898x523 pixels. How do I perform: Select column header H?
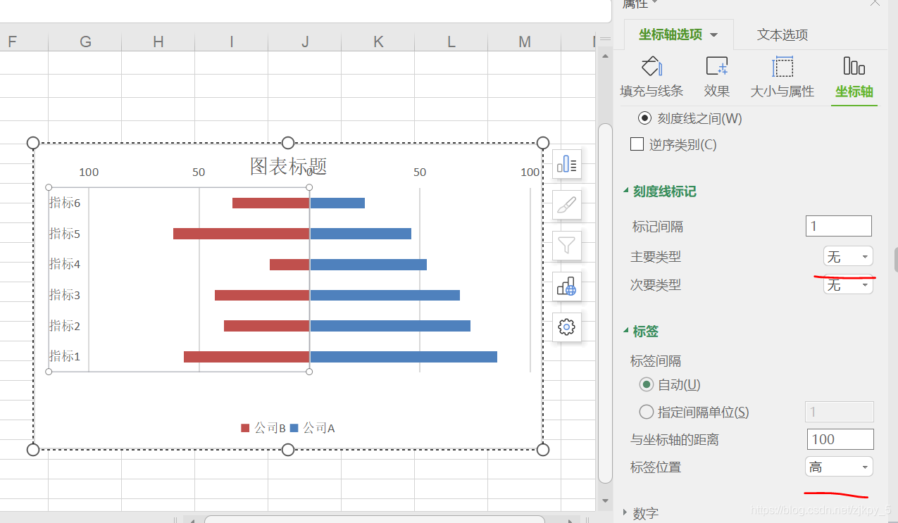[x=158, y=42]
